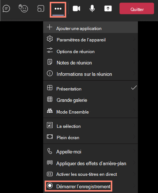Mute or unmute the microphone
The width and height of the screenshot is (158, 193).
point(92,8)
